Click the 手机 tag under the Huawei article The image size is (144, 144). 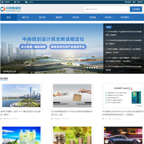[110, 119]
